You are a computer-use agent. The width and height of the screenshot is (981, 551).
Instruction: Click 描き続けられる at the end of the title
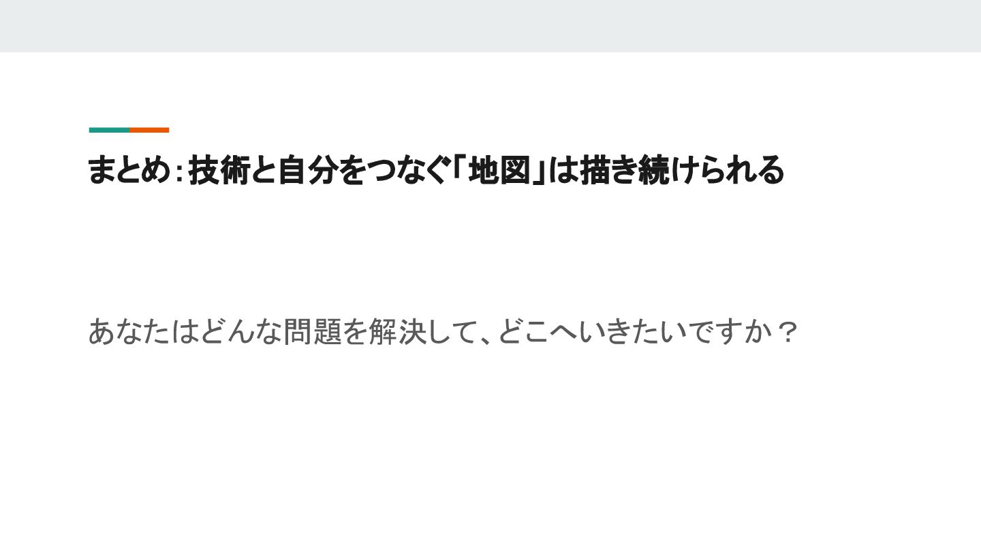click(682, 171)
